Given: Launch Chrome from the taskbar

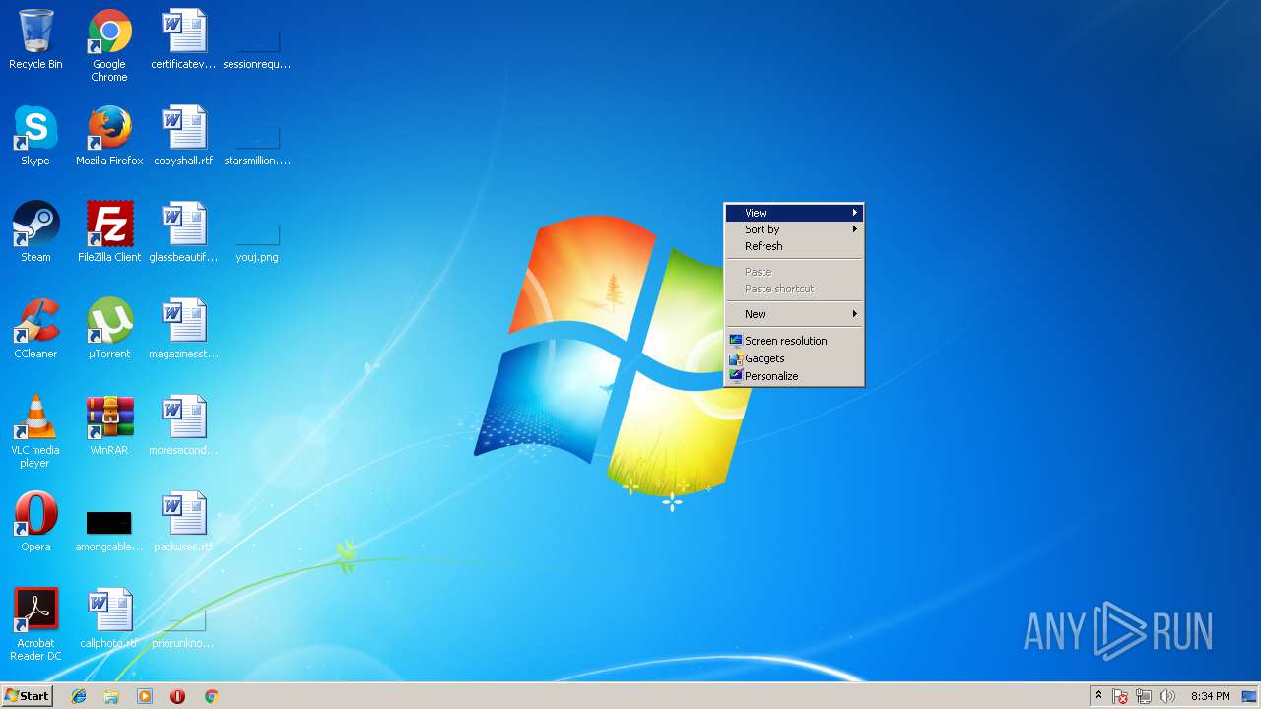Looking at the screenshot, I should pyautogui.click(x=211, y=696).
